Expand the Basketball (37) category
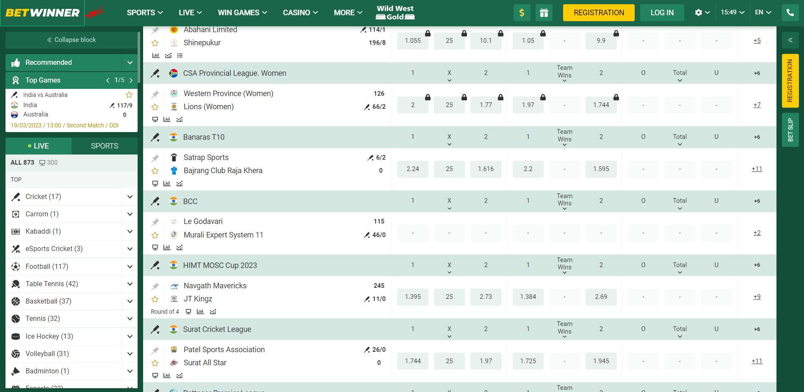 click(x=130, y=301)
